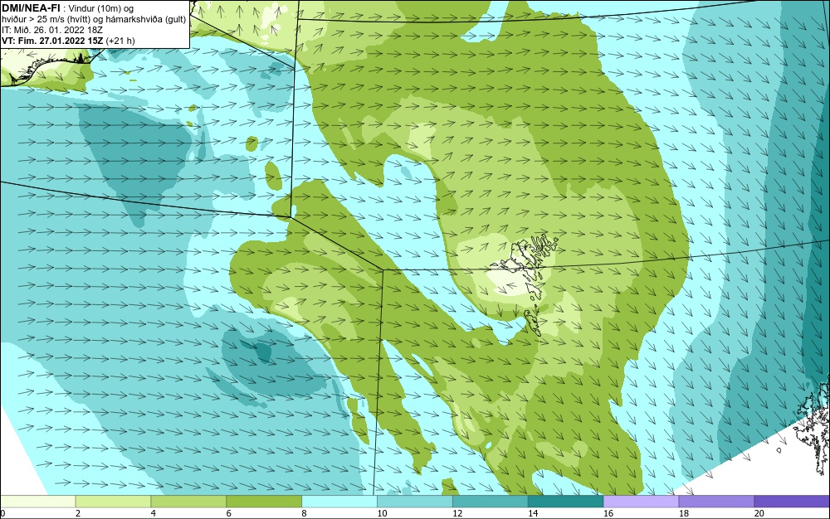Click the 4–6 m/s green legend swatch
This screenshot has height=519, width=830.
point(188,501)
